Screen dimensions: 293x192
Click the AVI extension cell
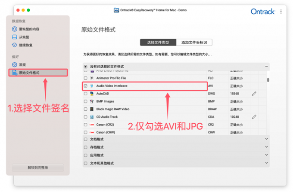point(210,86)
